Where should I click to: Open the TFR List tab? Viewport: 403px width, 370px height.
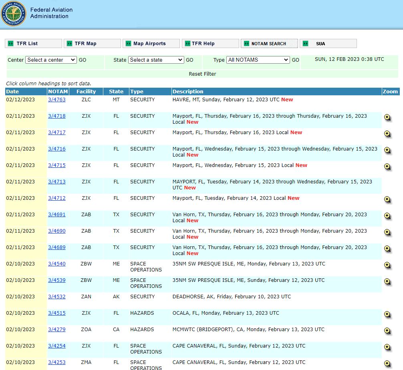pyautogui.click(x=33, y=43)
